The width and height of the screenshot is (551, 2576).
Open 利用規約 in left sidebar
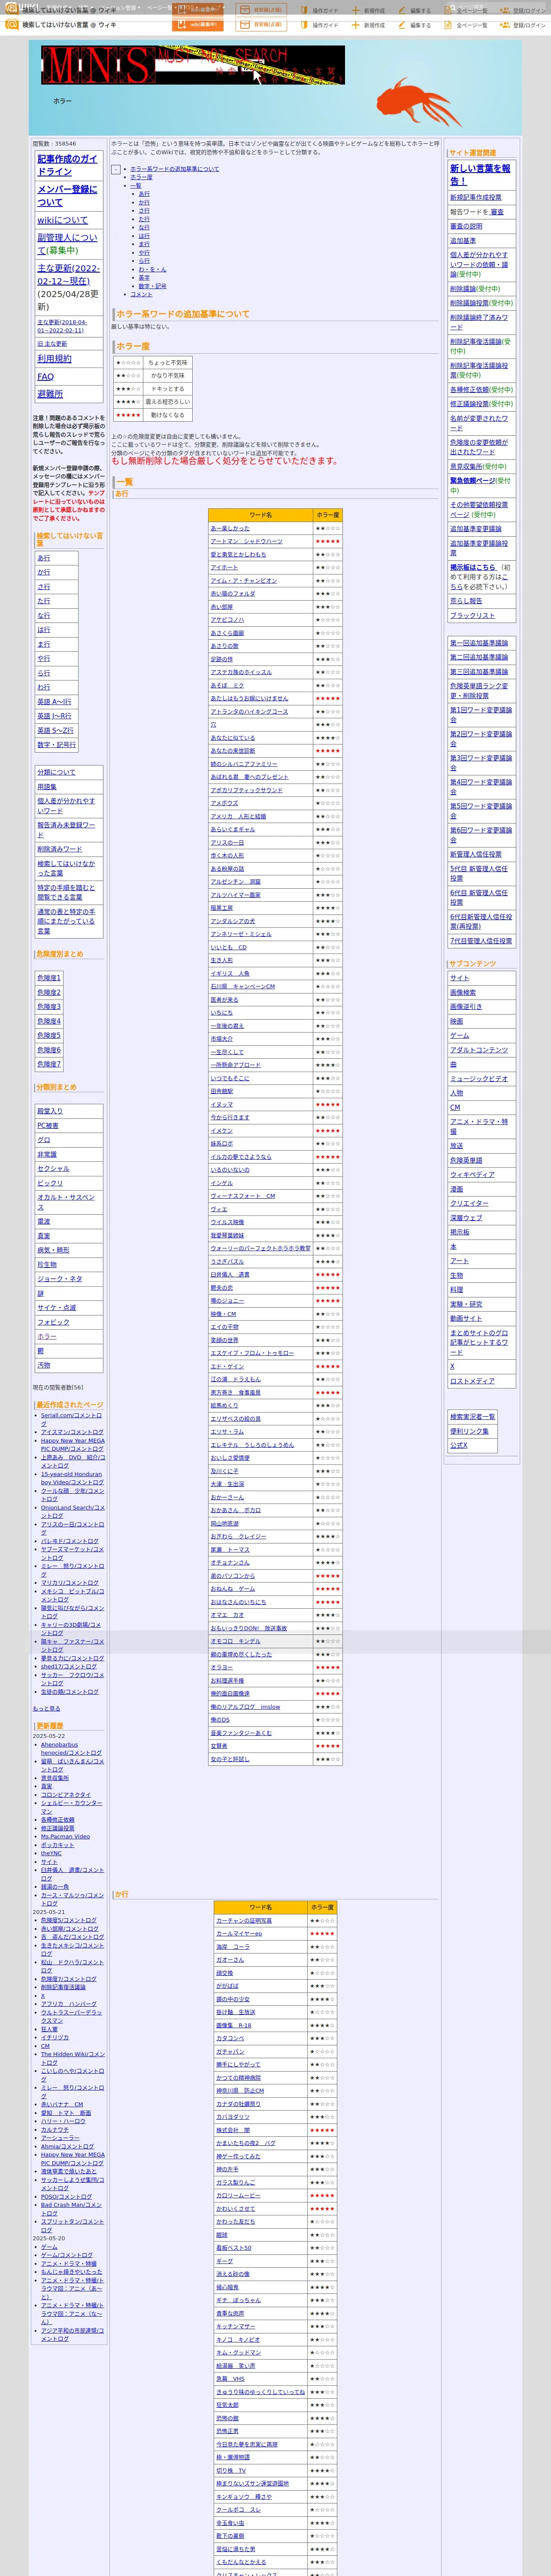click(54, 359)
